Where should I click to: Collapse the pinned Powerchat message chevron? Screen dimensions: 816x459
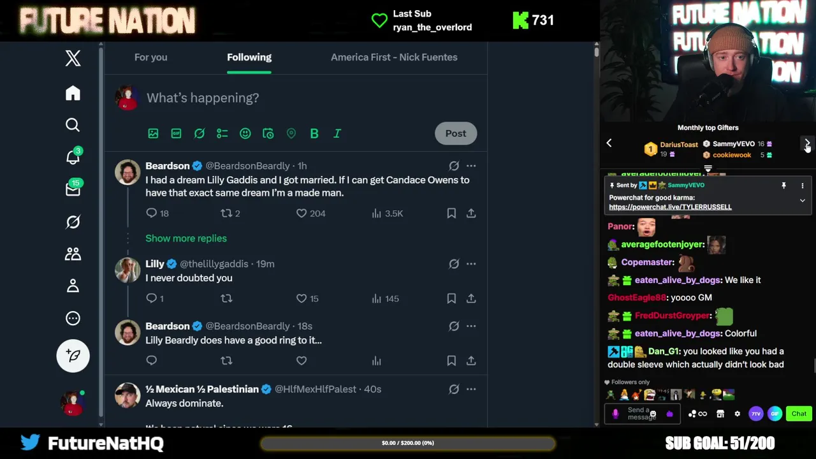click(x=802, y=201)
